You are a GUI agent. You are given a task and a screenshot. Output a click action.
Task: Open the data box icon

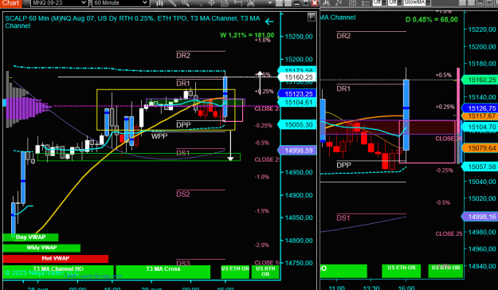pos(225,3)
